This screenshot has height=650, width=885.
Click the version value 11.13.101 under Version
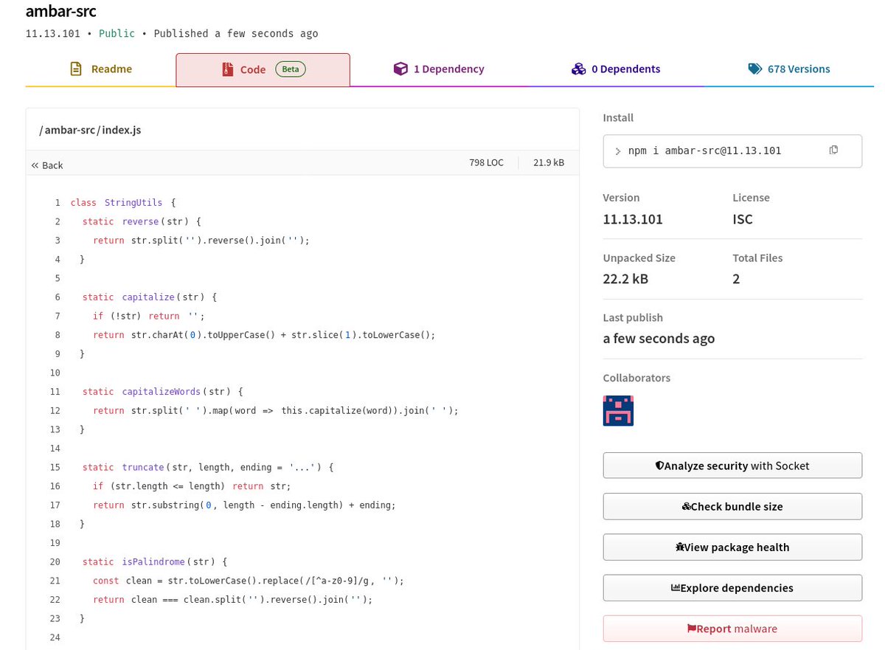pyautogui.click(x=633, y=219)
